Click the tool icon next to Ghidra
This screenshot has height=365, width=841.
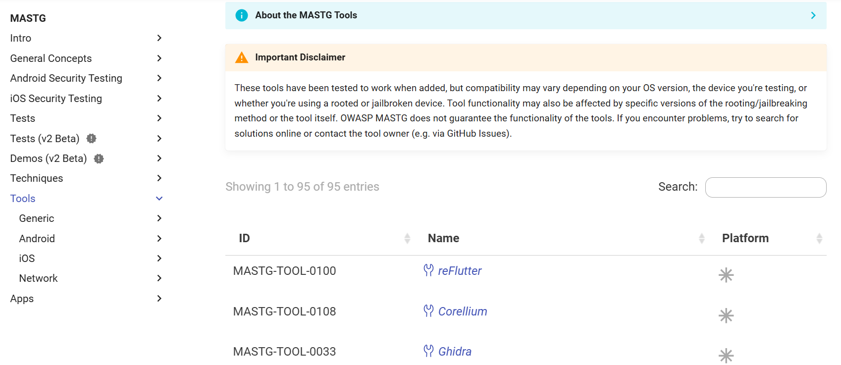[428, 351]
